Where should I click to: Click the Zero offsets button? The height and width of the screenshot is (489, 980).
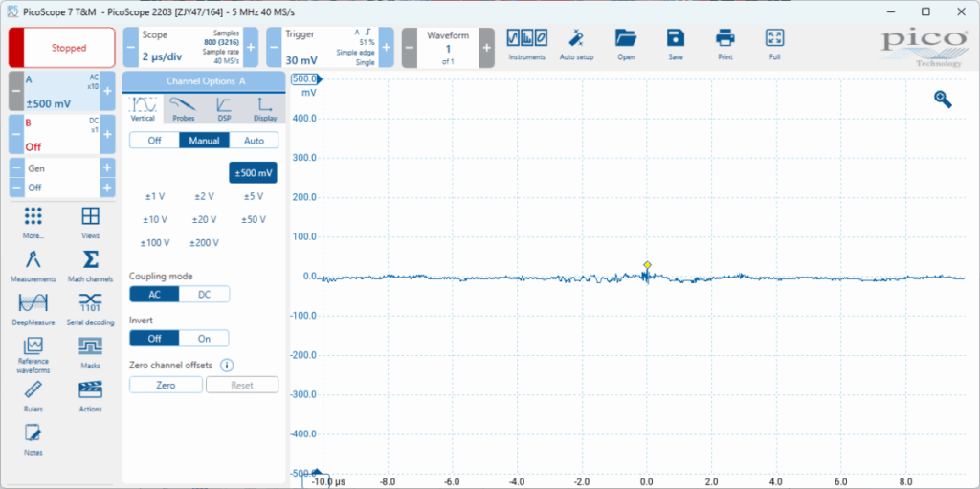167,386
